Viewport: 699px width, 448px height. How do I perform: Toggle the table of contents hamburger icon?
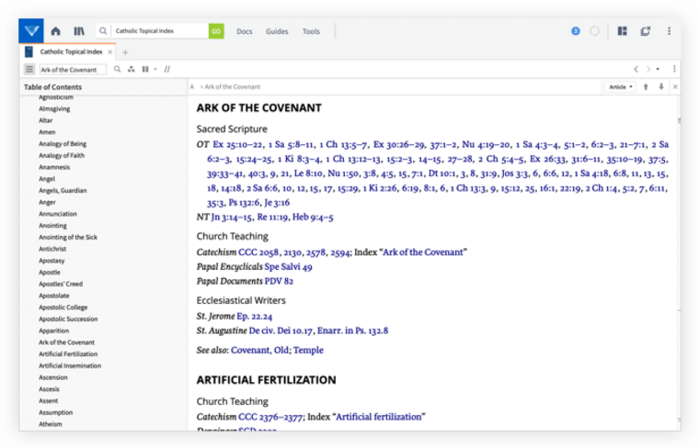pyautogui.click(x=29, y=69)
